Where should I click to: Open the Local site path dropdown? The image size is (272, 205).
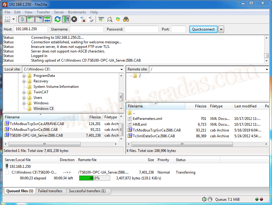coord(121,69)
